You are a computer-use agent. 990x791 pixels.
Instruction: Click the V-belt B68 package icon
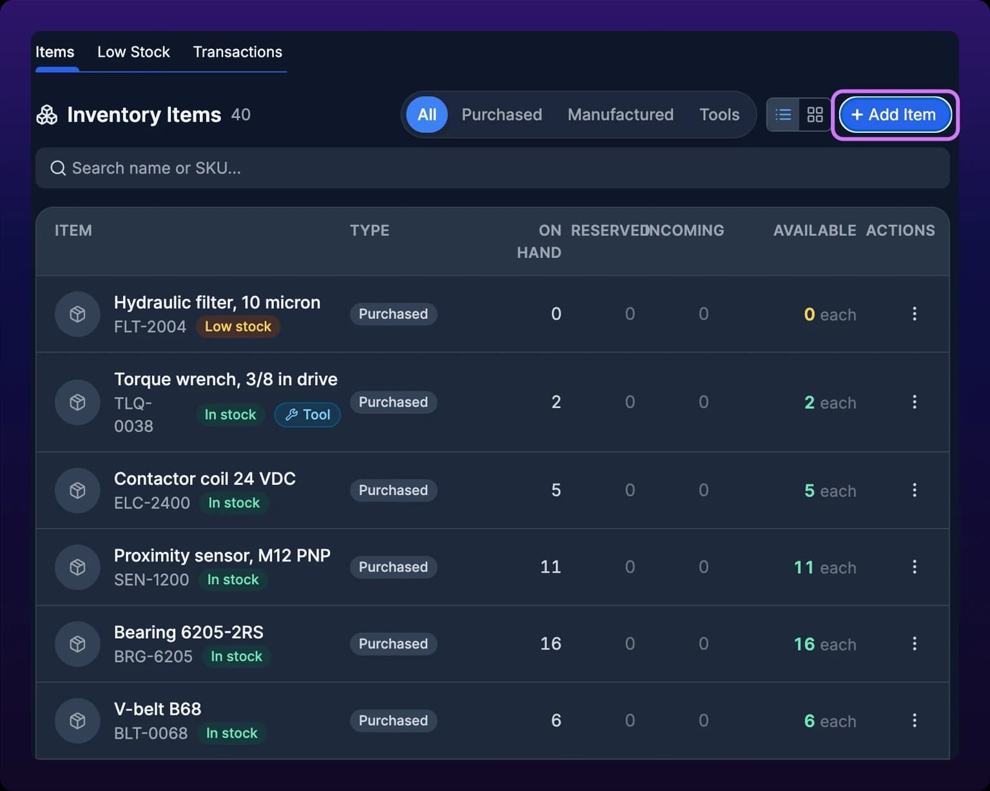tap(77, 720)
